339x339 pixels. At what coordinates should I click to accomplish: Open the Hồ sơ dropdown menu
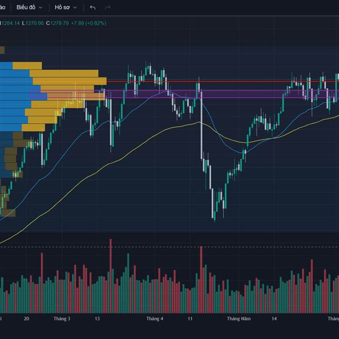point(66,7)
